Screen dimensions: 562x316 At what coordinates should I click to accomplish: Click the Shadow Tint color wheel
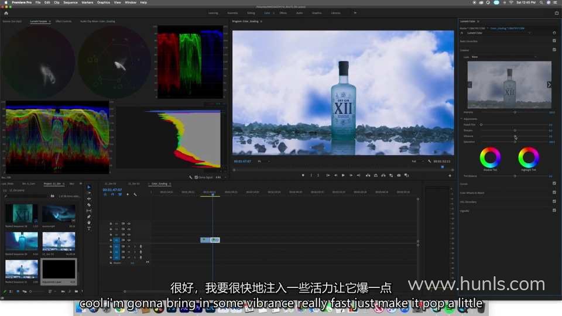pyautogui.click(x=491, y=157)
